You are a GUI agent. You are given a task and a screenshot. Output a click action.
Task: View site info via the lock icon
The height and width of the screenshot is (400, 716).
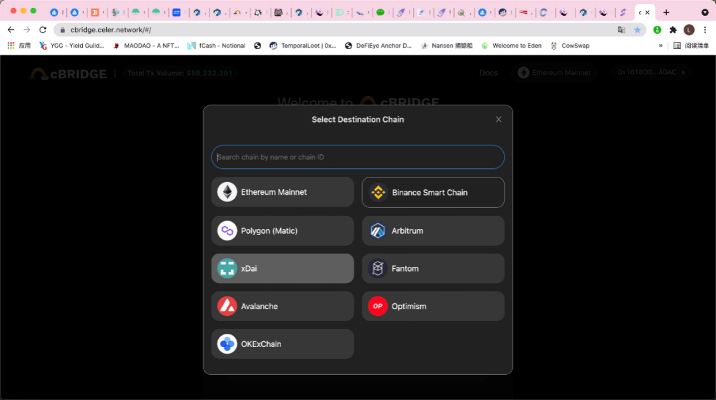tap(62, 30)
